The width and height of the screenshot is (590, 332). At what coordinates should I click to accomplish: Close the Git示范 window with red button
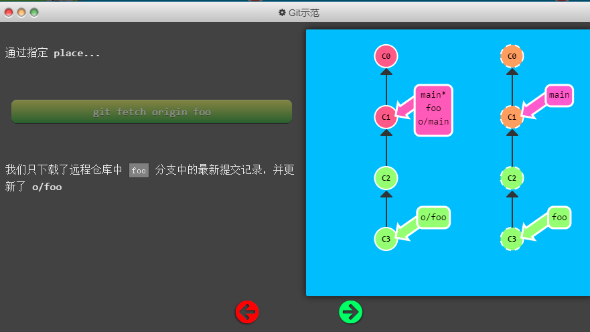(x=9, y=13)
